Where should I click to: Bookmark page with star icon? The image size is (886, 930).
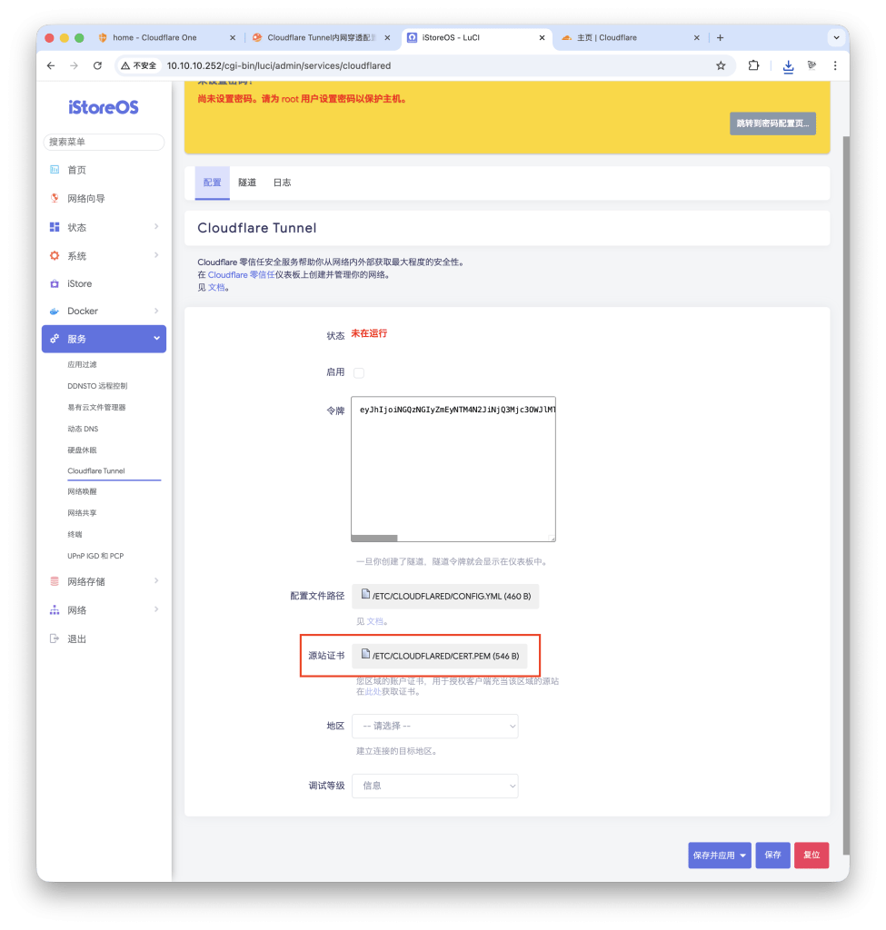(721, 65)
